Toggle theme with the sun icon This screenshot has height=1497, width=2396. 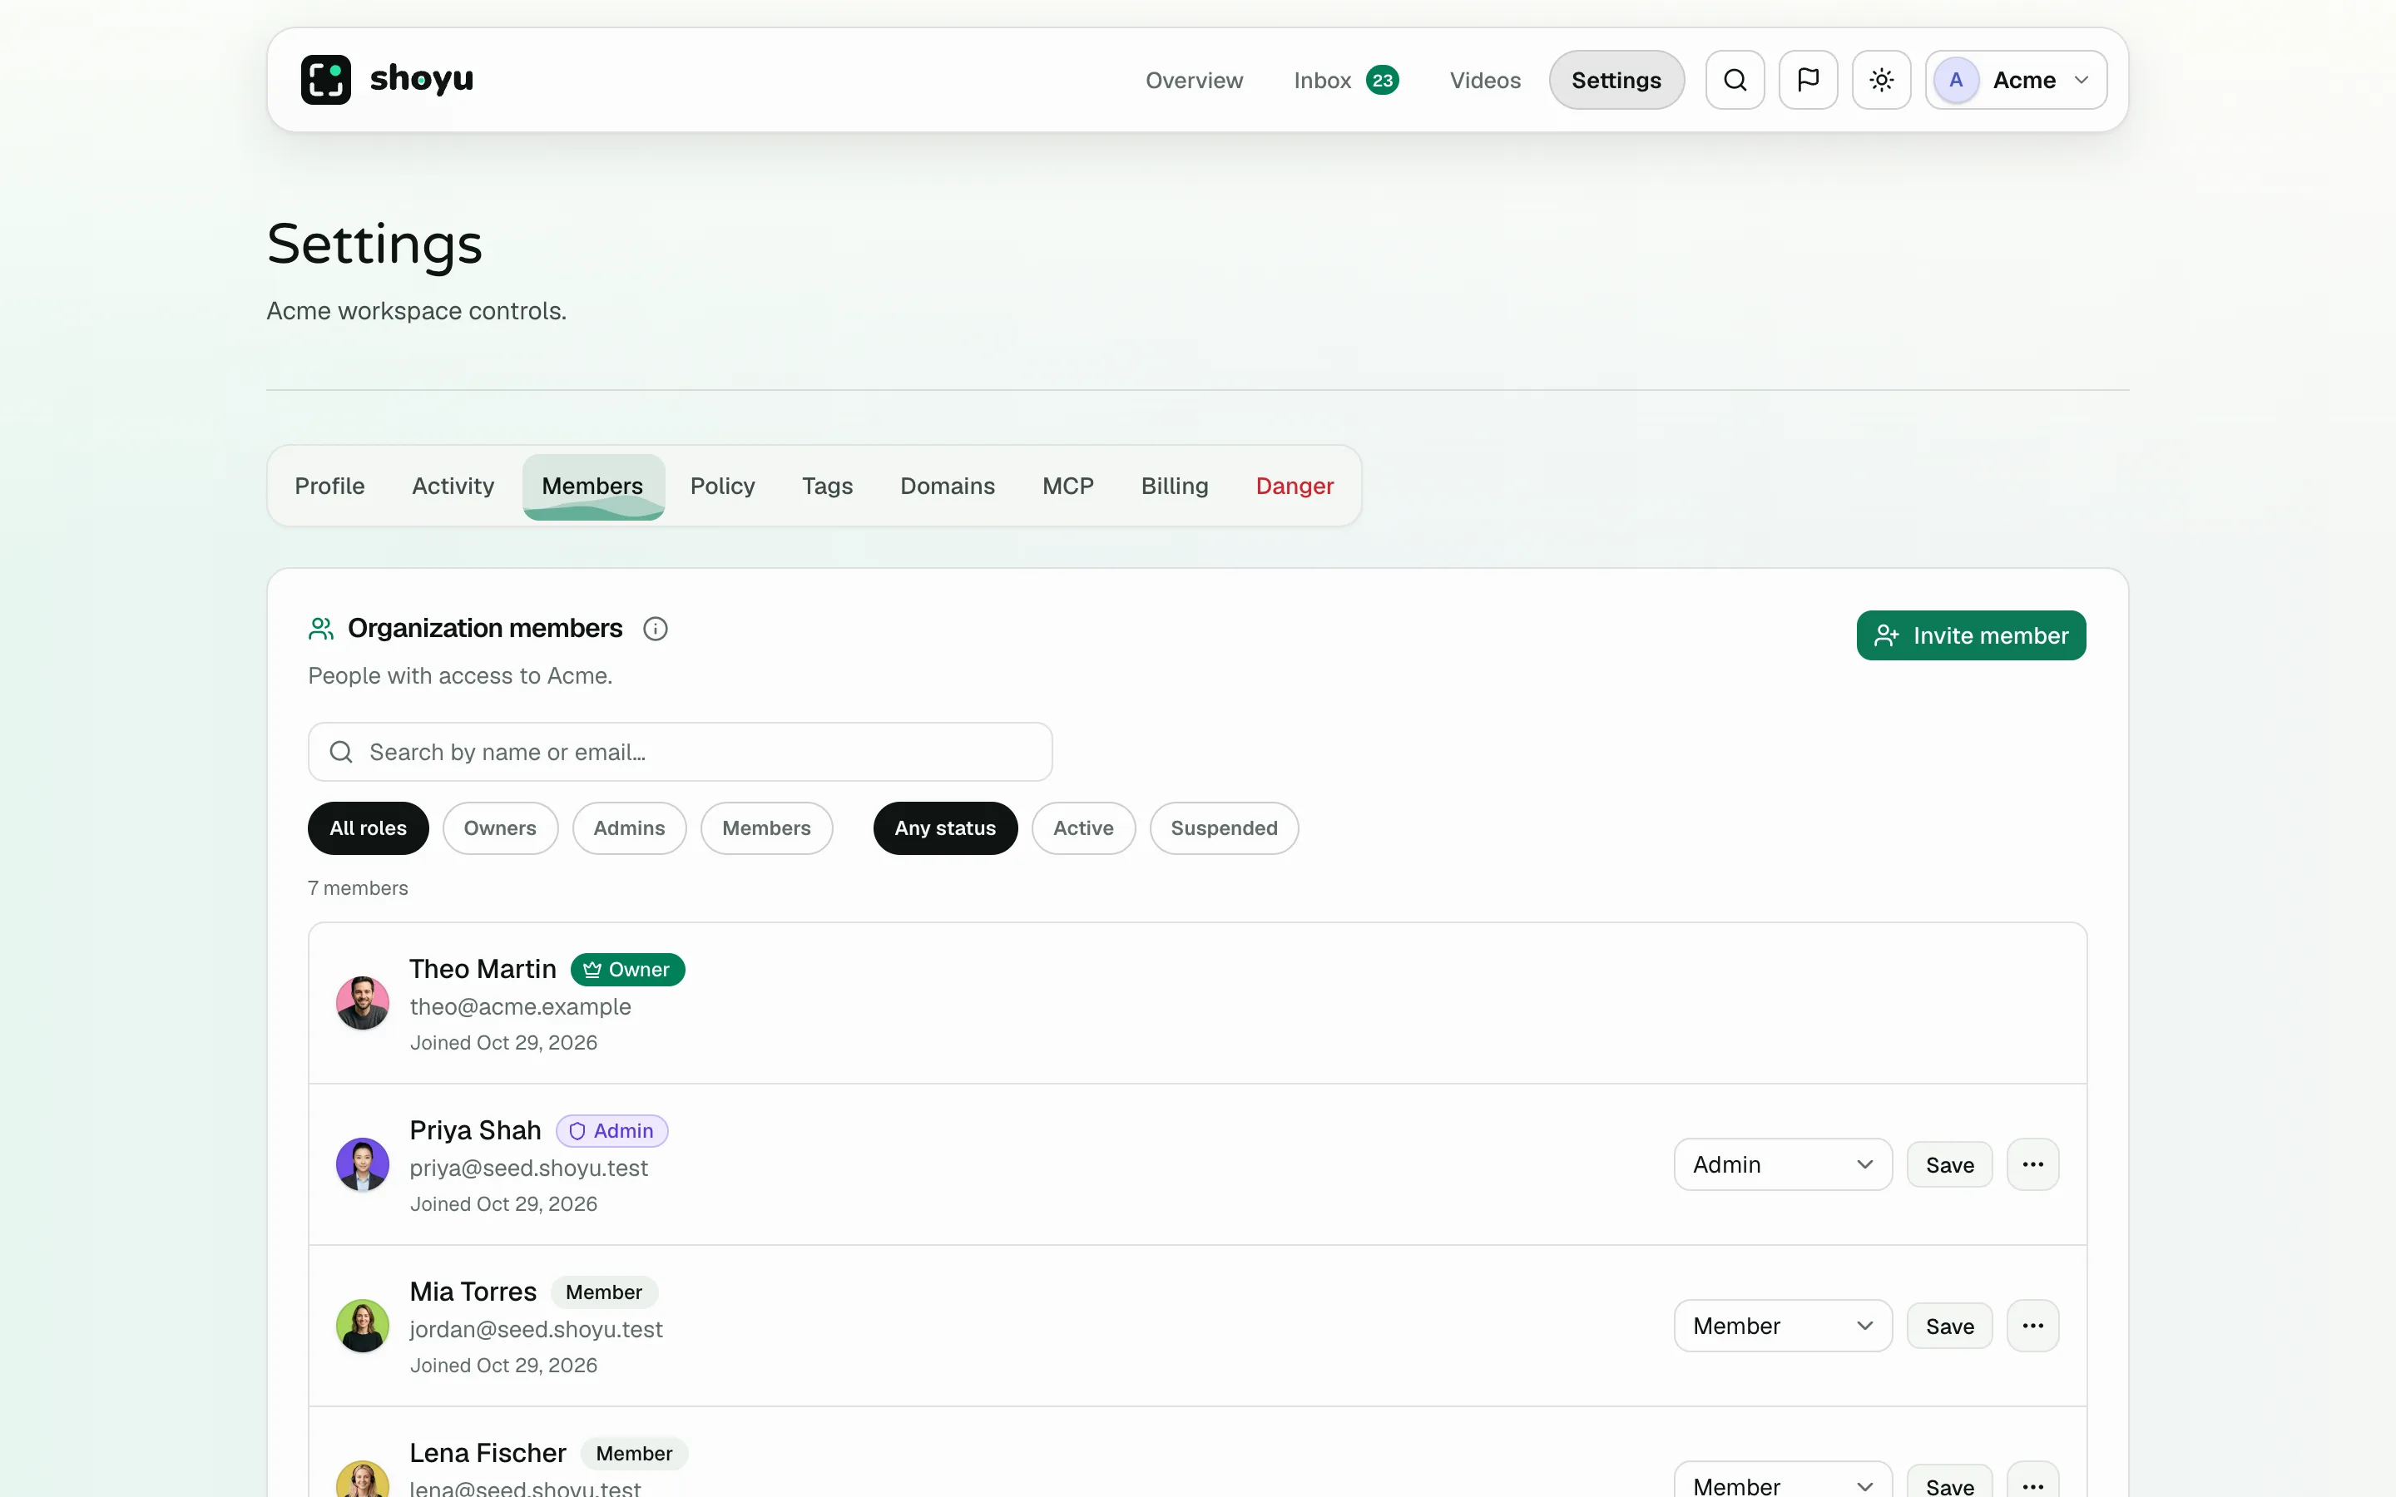[1881, 79]
